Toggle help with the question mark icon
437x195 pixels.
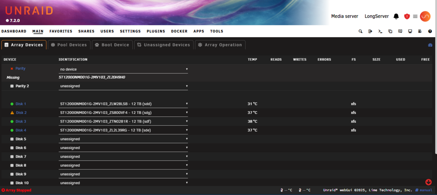click(430, 31)
